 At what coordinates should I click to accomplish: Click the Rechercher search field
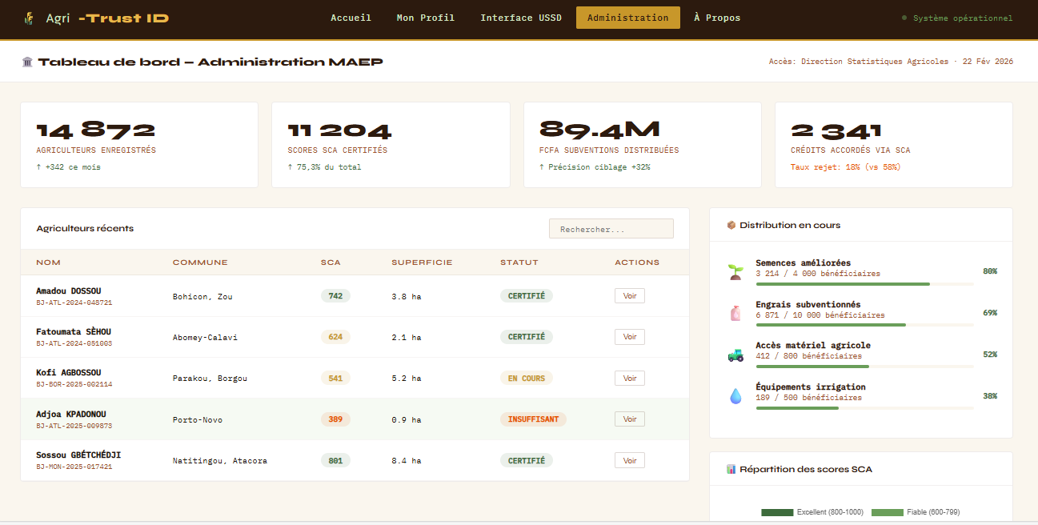point(611,229)
